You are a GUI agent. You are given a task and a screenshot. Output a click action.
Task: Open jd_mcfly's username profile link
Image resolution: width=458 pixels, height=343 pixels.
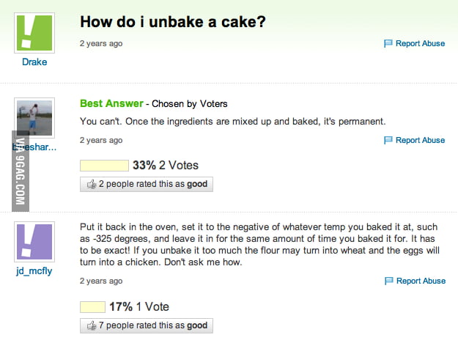click(x=34, y=271)
